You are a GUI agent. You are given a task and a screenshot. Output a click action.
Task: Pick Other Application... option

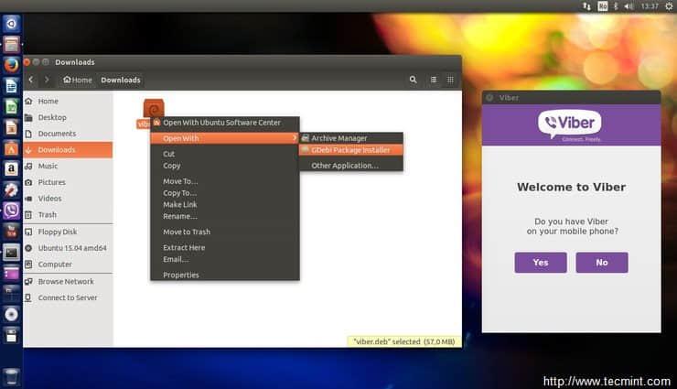pyautogui.click(x=344, y=166)
